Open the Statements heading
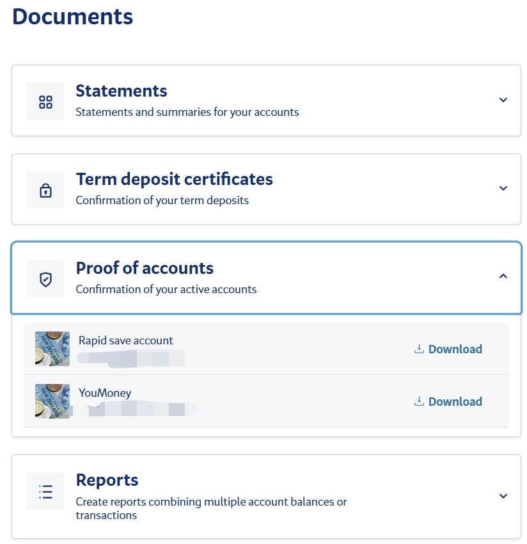Viewport: 527px width, 544px height. [122, 91]
